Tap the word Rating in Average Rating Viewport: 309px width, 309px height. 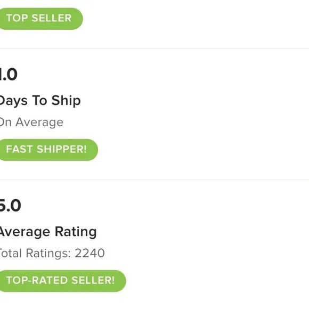pyautogui.click(x=76, y=232)
